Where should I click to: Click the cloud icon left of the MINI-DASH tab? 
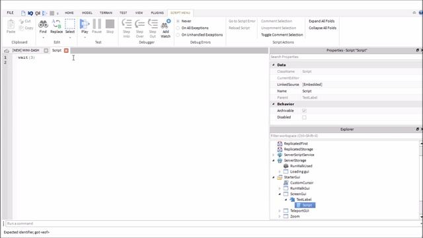(x=7, y=50)
